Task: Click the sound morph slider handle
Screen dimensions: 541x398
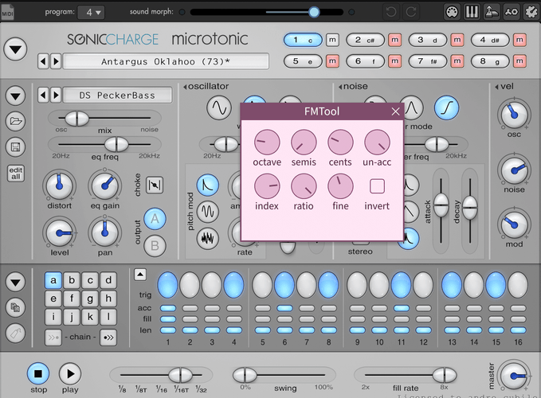Action: point(314,12)
